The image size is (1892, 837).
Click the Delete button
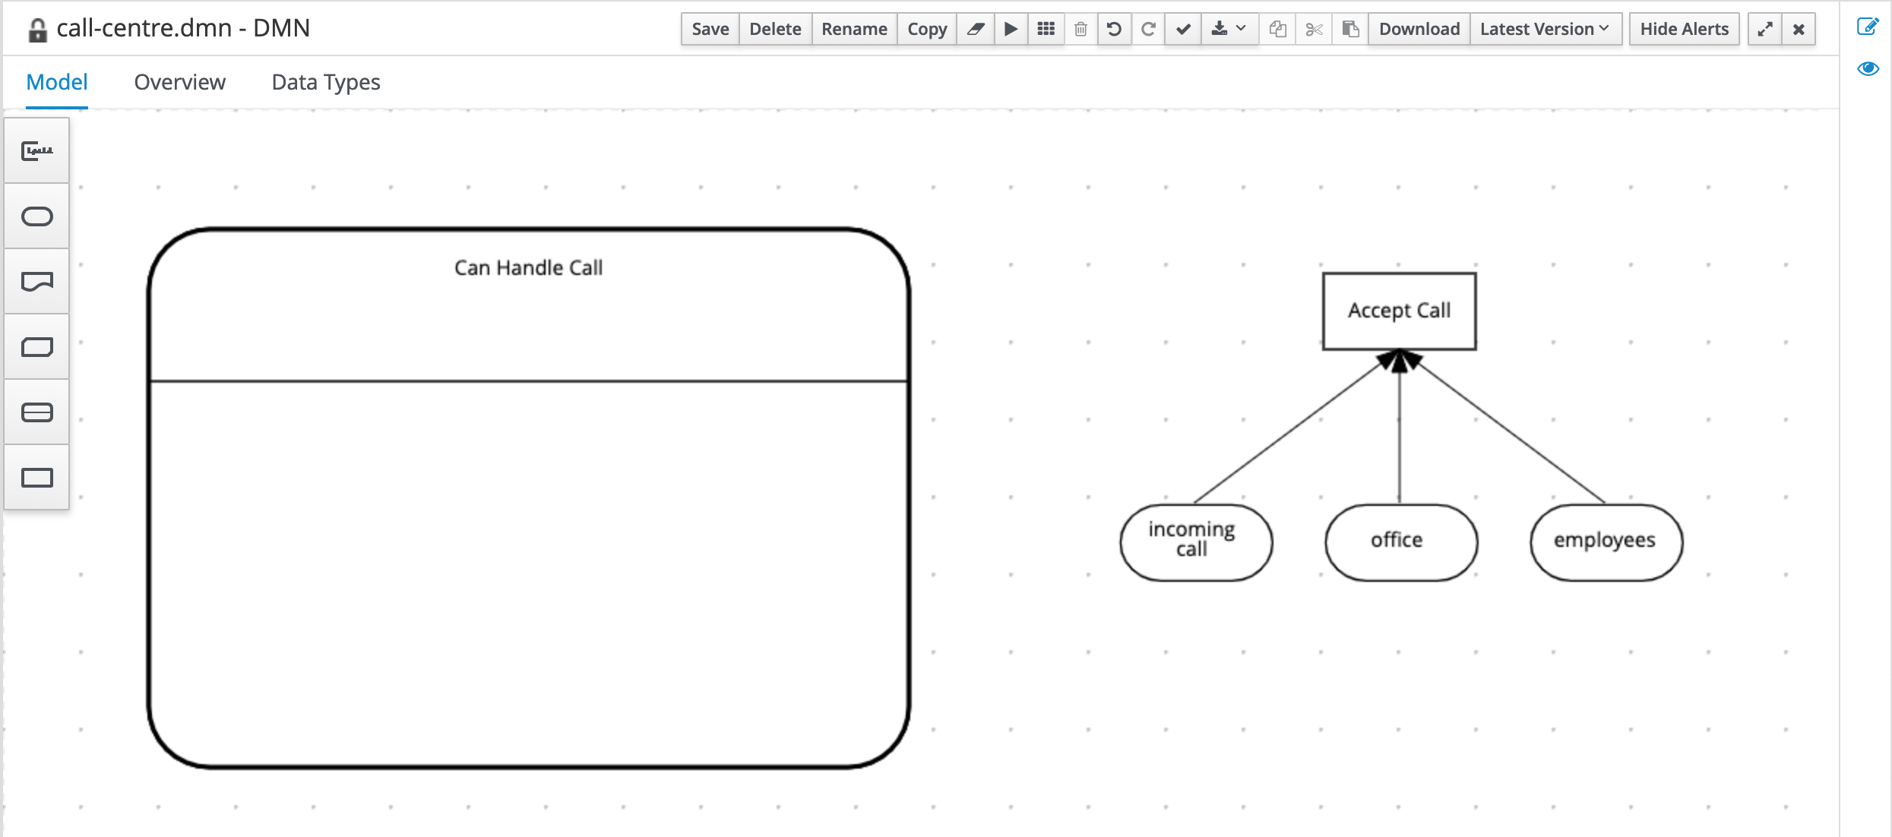coord(775,29)
